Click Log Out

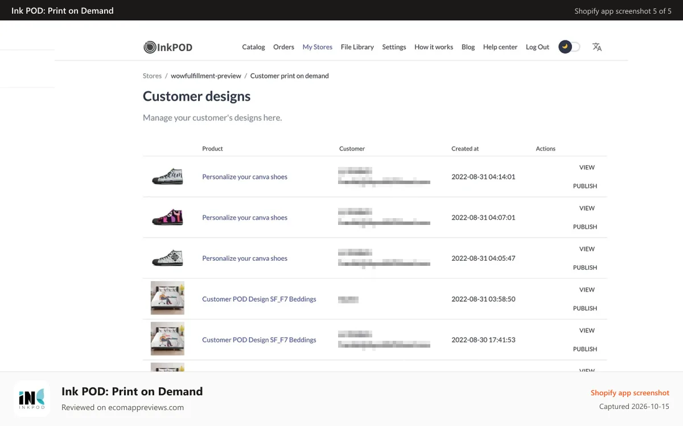(x=537, y=47)
